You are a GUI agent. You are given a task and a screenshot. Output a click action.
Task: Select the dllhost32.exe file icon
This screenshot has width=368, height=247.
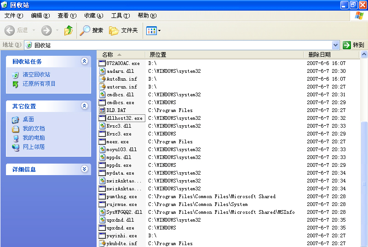tap(103, 118)
